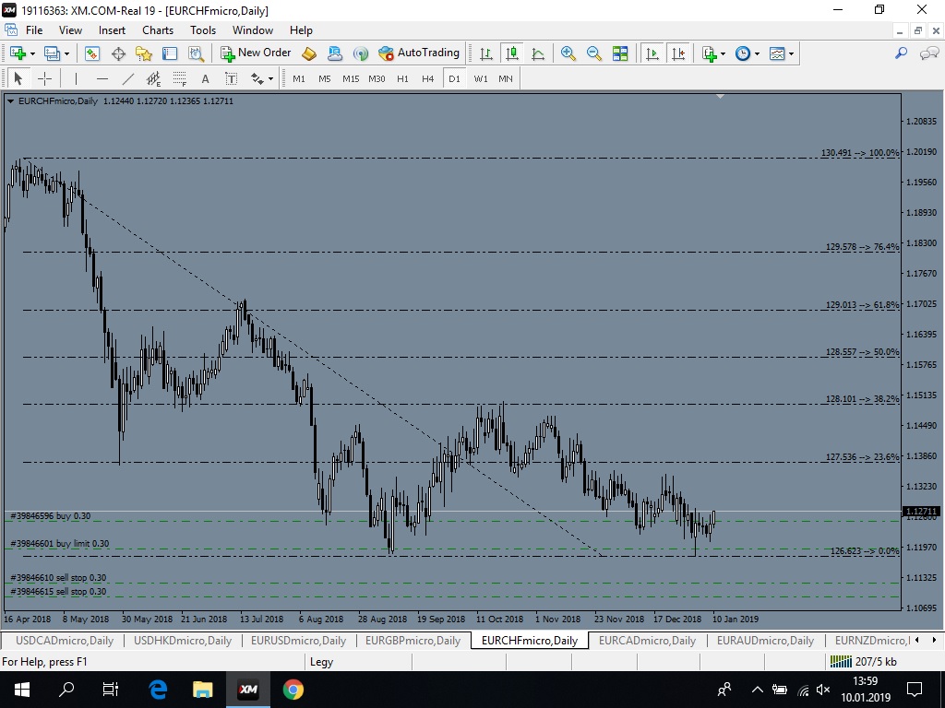The height and width of the screenshot is (708, 945).
Task: Select the Crosshair tool
Action: [x=44, y=78]
